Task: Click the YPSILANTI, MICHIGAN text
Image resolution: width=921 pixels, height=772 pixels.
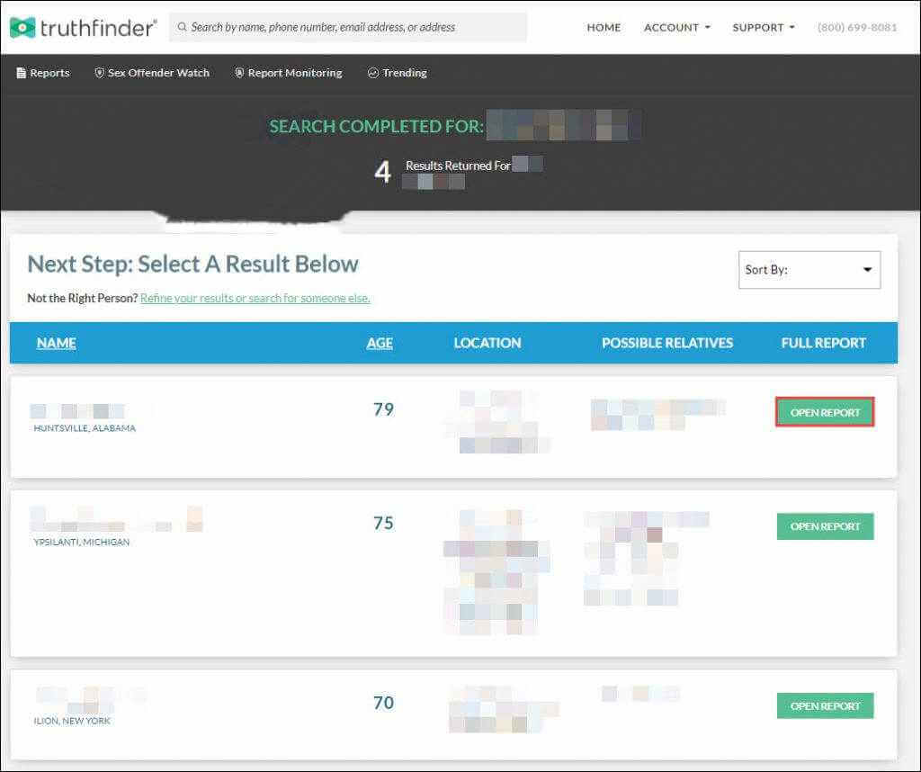Action: pos(82,542)
